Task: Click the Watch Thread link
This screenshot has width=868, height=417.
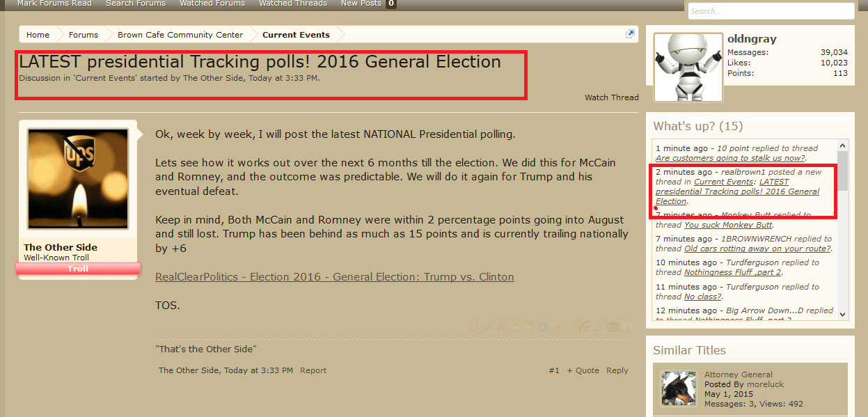Action: coord(612,97)
